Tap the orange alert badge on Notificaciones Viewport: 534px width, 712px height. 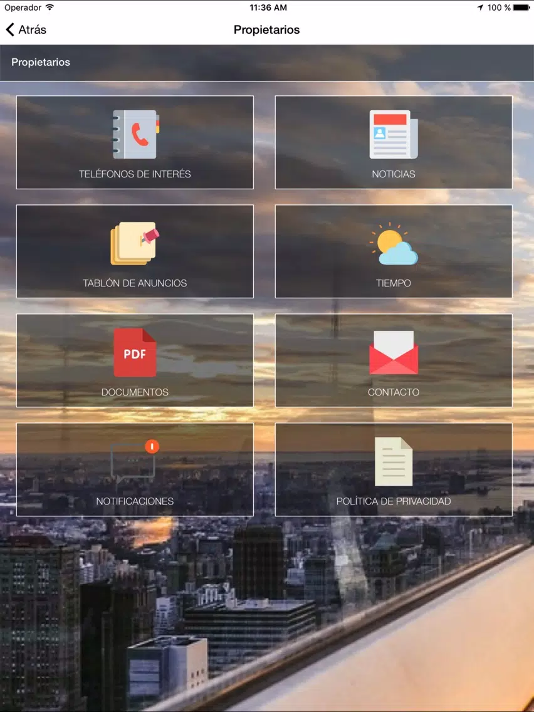click(152, 446)
